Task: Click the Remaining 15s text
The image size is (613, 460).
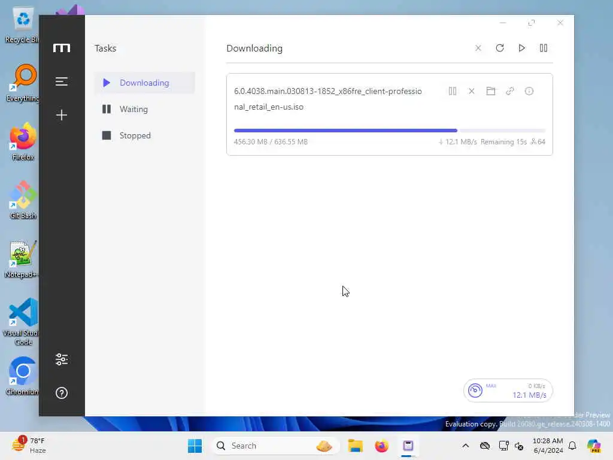Action: click(x=503, y=142)
